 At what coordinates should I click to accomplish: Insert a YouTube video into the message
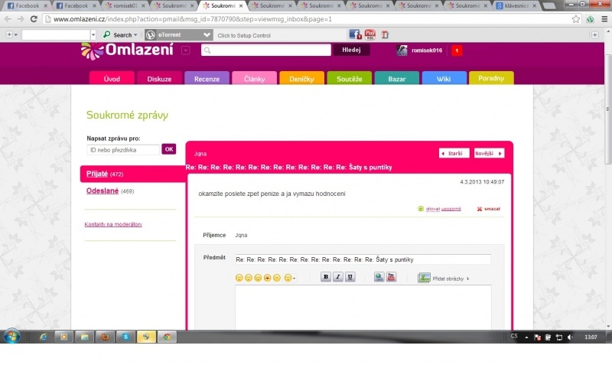click(391, 277)
